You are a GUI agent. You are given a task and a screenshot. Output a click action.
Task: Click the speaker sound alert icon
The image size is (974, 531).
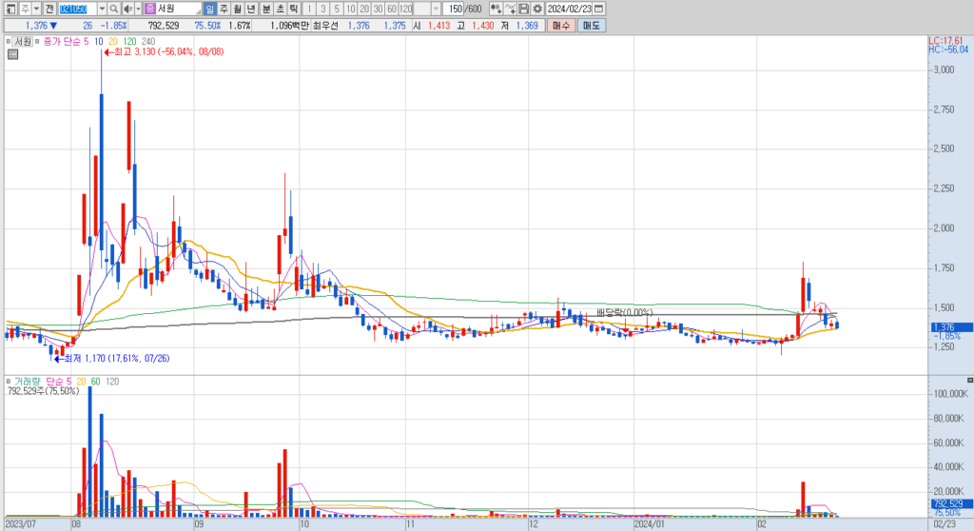128,9
